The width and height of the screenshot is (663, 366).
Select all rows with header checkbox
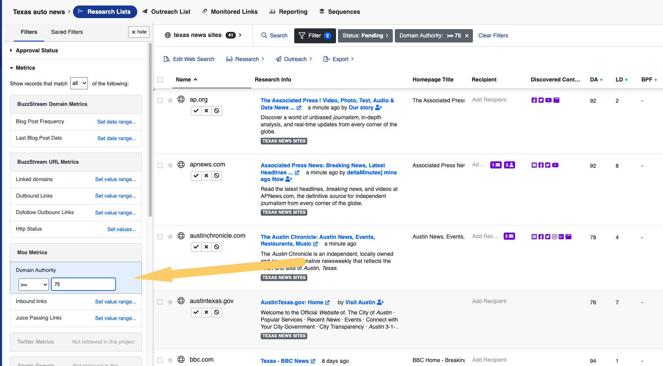(160, 80)
